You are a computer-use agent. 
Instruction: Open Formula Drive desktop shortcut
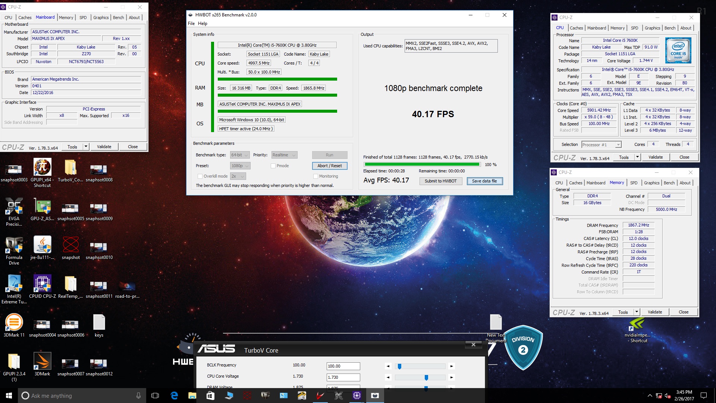click(x=14, y=250)
